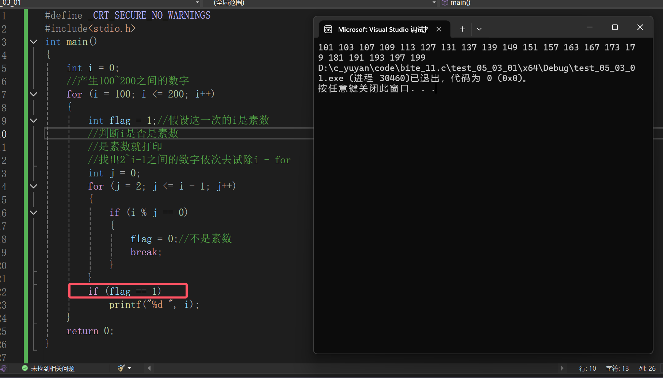663x378 pixels.
Task: Click the comment 是素数就打印
Action: (x=125, y=146)
